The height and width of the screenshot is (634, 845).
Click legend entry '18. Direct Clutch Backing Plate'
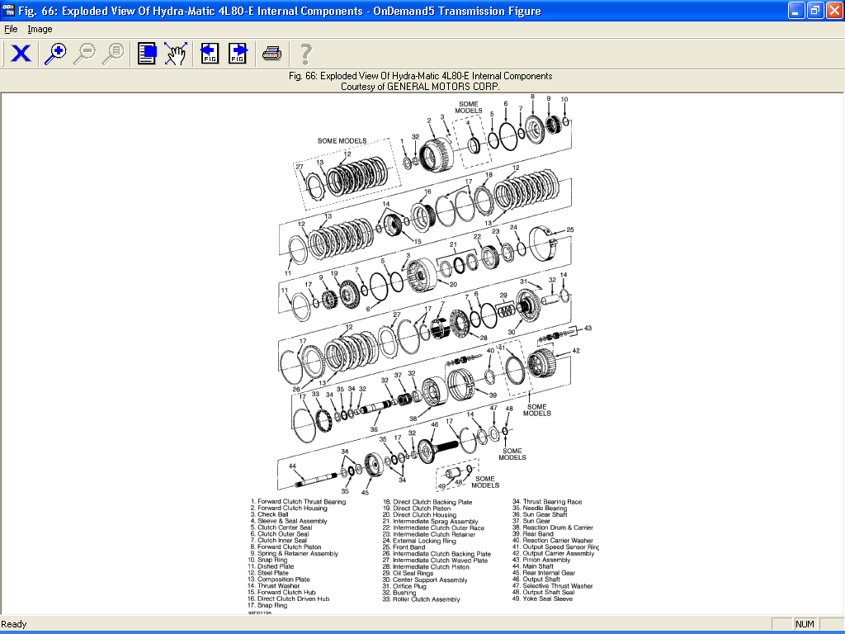click(x=427, y=502)
